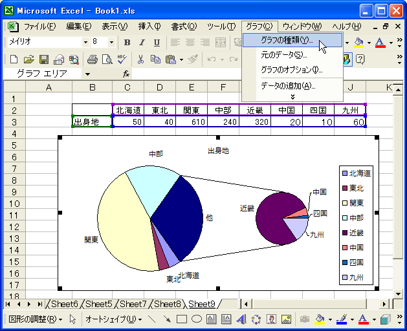
Task: Click the Print Preview icon
Action: pos(107,59)
